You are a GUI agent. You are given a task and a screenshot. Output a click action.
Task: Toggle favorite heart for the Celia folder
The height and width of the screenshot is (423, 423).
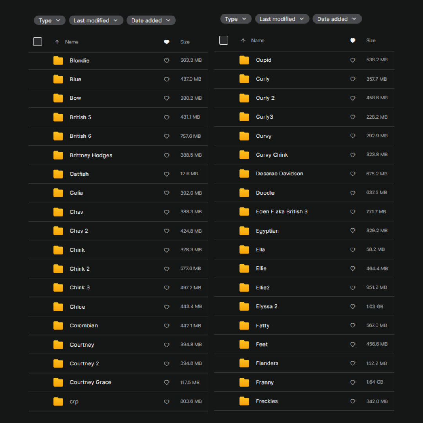(166, 193)
